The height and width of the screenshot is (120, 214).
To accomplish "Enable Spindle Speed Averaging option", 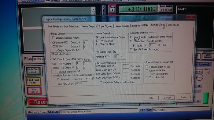I will [131, 49].
